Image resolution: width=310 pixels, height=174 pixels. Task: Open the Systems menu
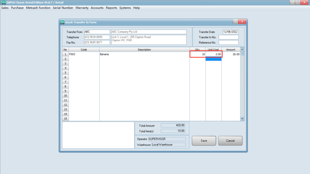tap(125, 8)
